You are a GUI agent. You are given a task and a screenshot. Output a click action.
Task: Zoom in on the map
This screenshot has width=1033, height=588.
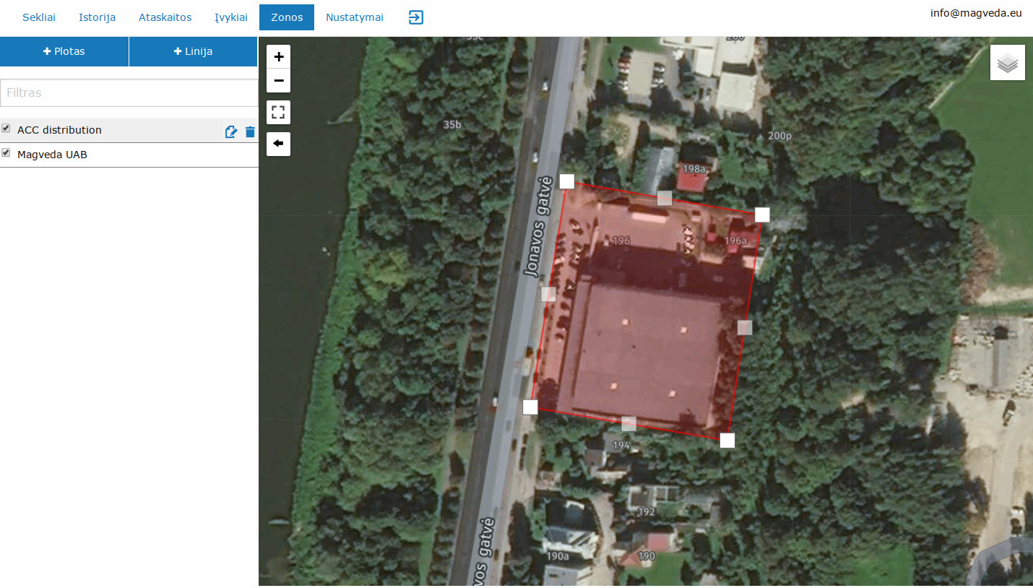pos(279,56)
